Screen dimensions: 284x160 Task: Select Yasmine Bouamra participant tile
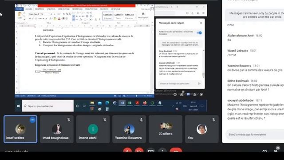tap(129, 129)
